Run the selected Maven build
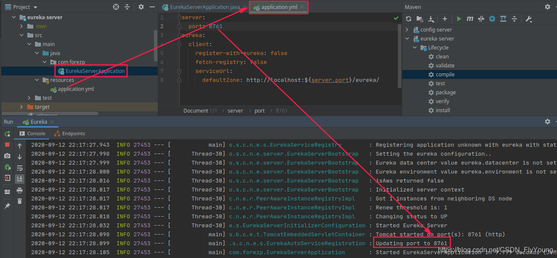The height and width of the screenshot is (258, 557). click(x=459, y=19)
